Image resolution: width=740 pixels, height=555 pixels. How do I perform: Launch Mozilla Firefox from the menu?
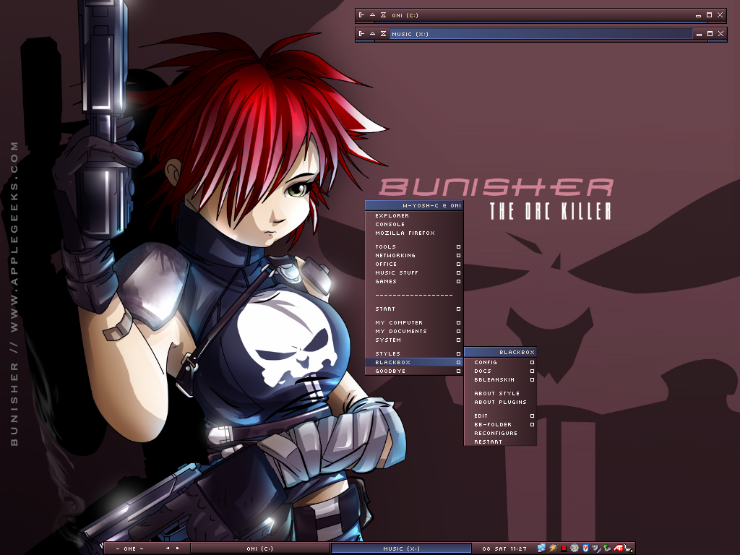[414, 233]
